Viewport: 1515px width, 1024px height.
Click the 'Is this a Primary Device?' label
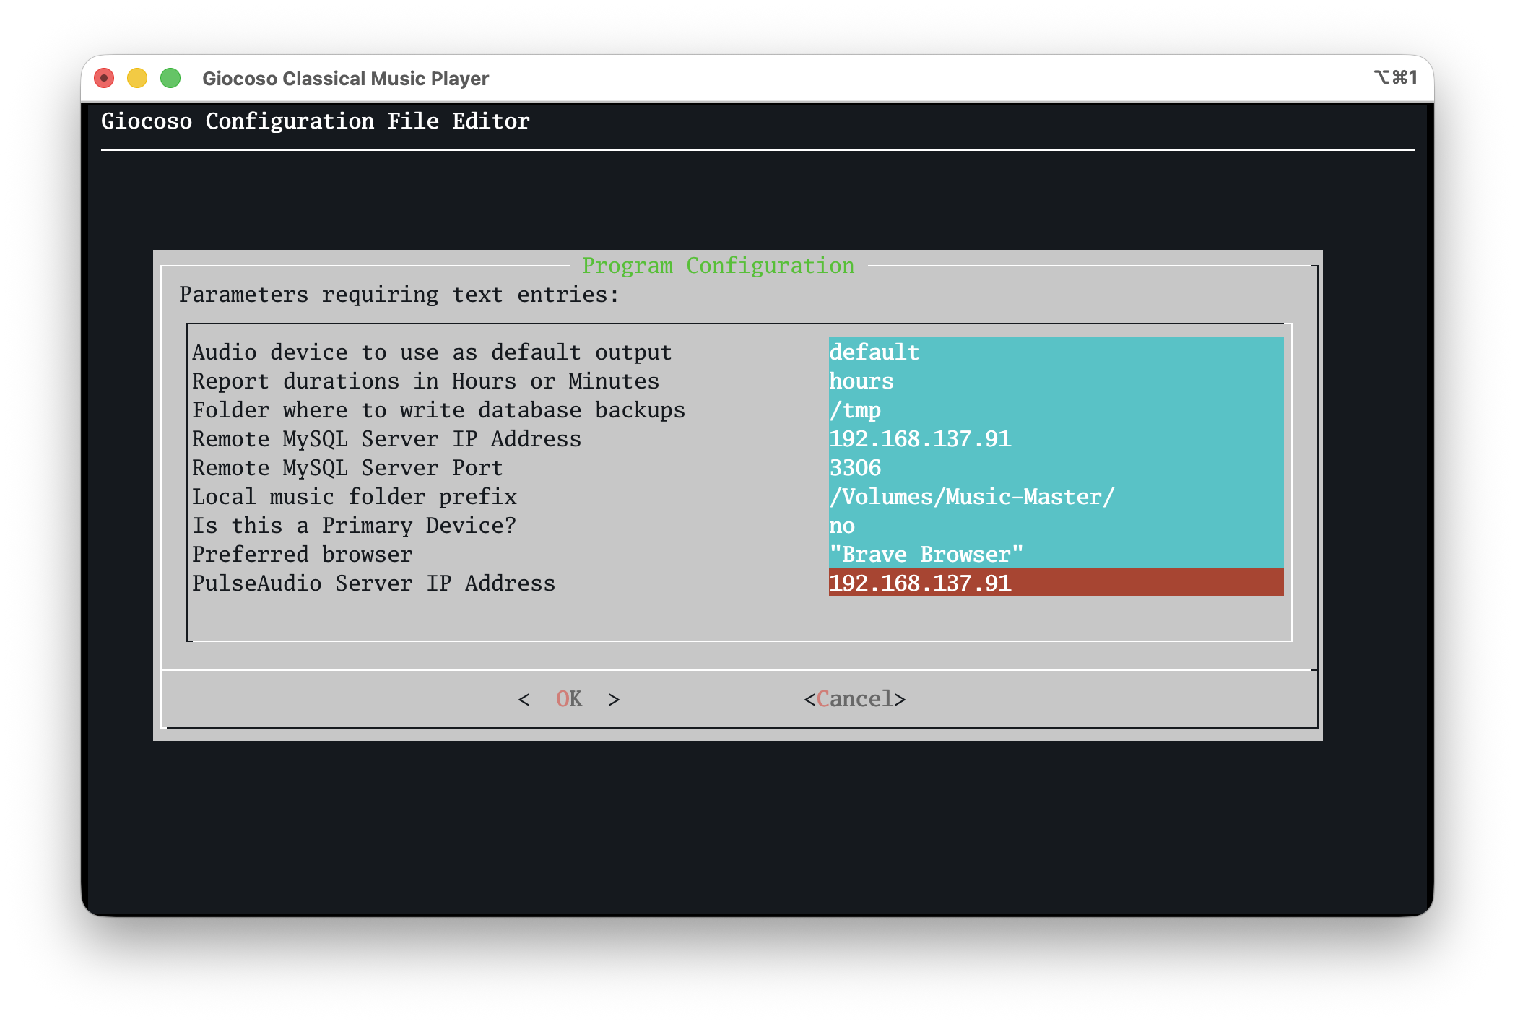pyautogui.click(x=355, y=526)
